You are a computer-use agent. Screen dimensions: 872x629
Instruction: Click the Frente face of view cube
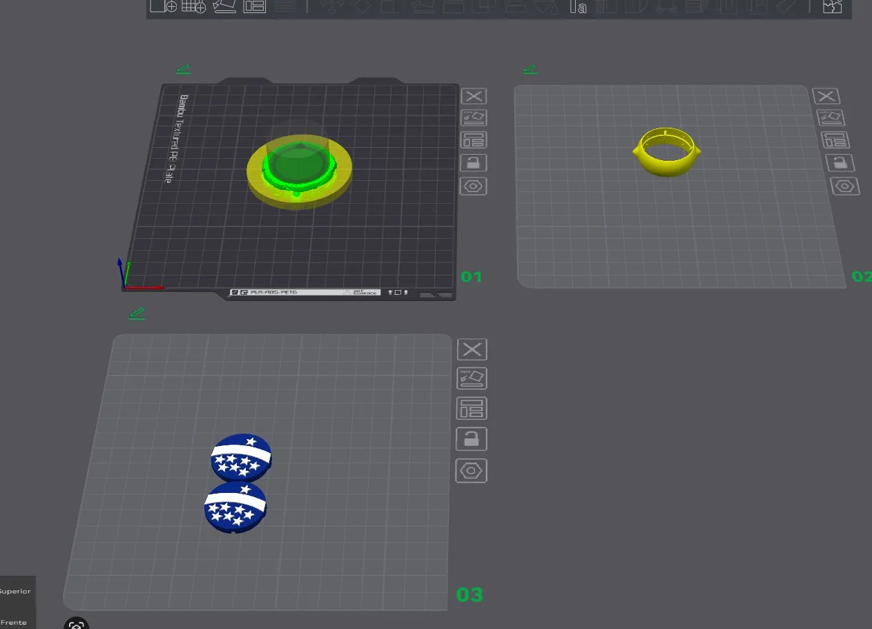tap(14, 622)
